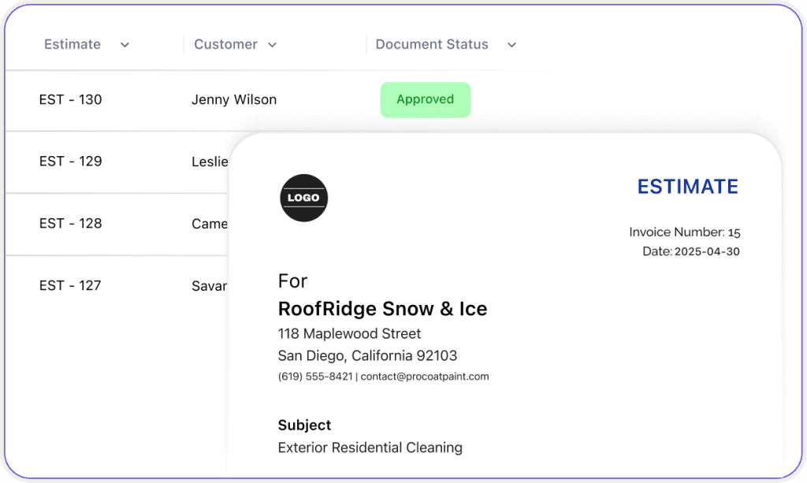Click the circular LOGO icon on estimate
The height and width of the screenshot is (483, 807).
pos(303,198)
